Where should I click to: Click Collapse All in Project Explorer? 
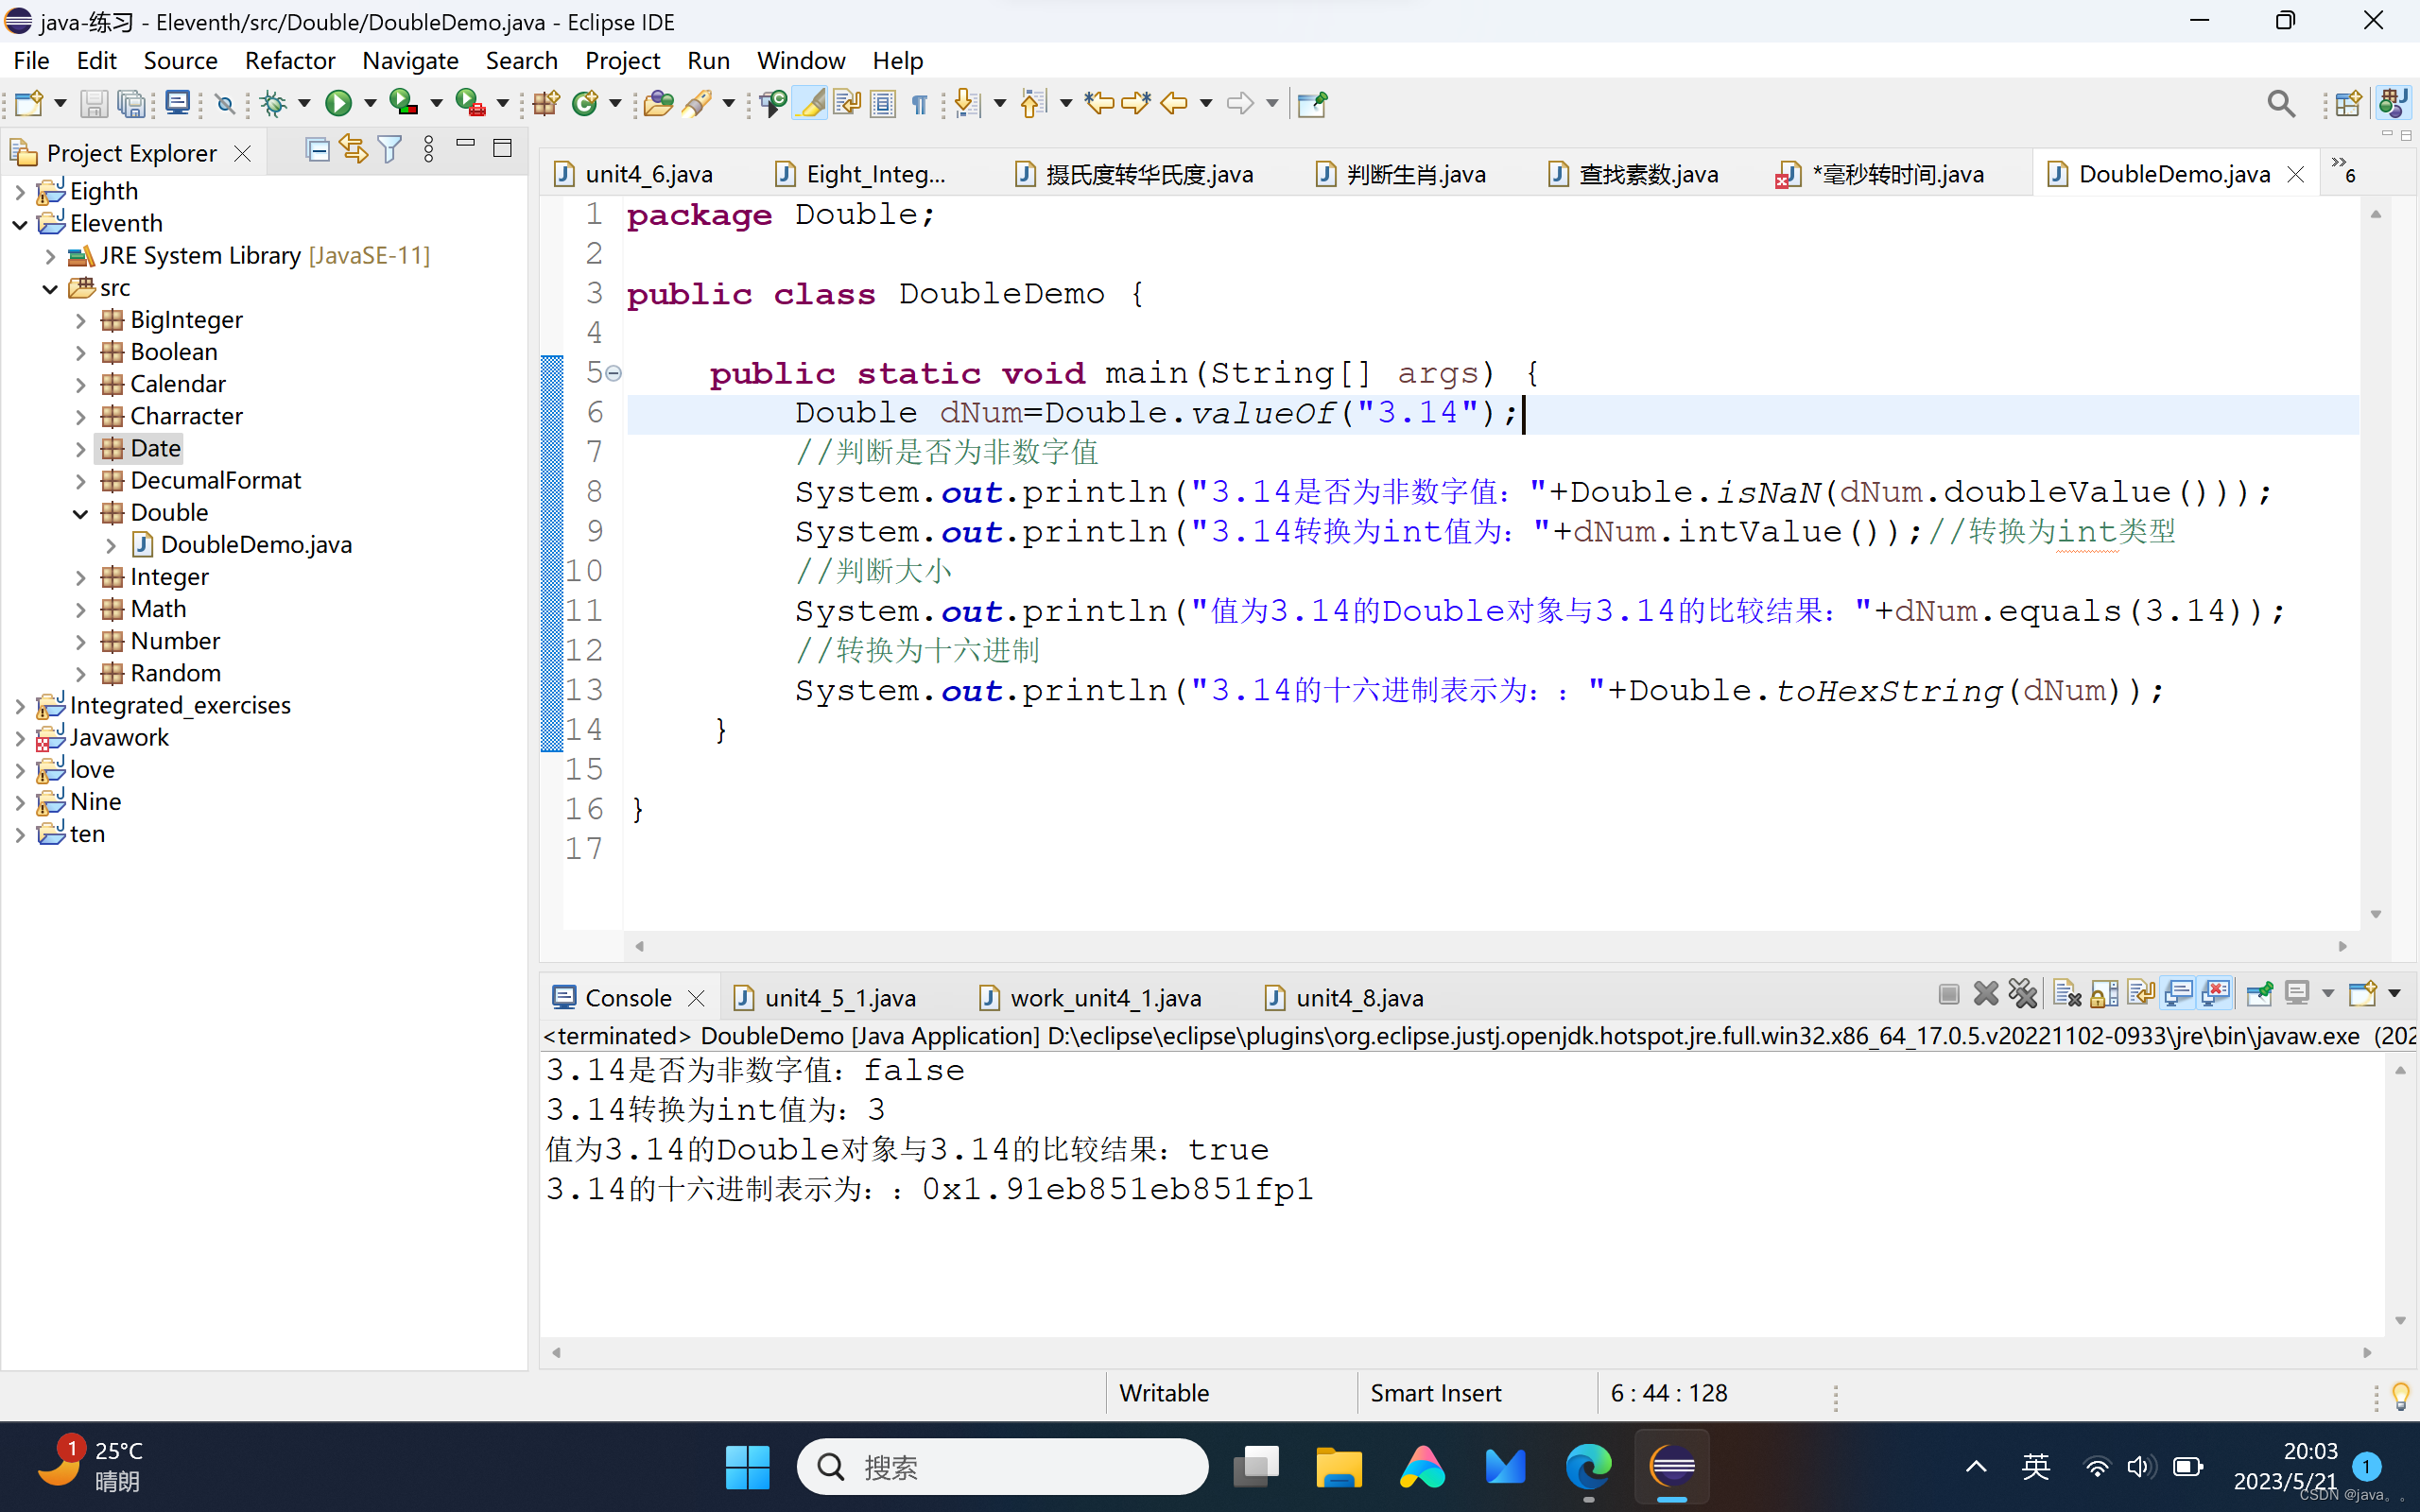[x=317, y=151]
